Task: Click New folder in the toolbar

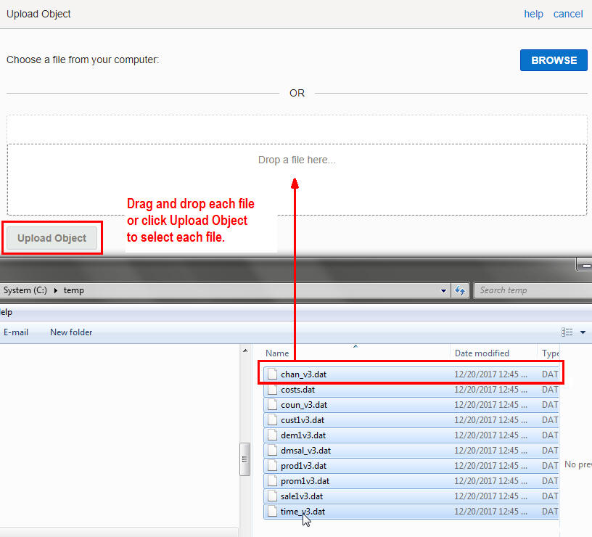Action: (x=71, y=332)
